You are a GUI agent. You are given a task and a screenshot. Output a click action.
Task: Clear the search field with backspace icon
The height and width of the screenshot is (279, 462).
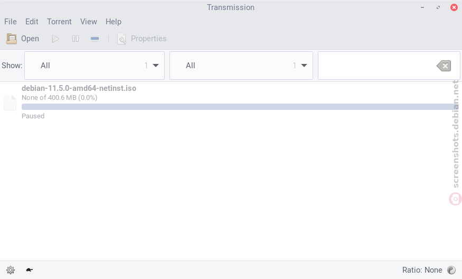pyautogui.click(x=444, y=66)
